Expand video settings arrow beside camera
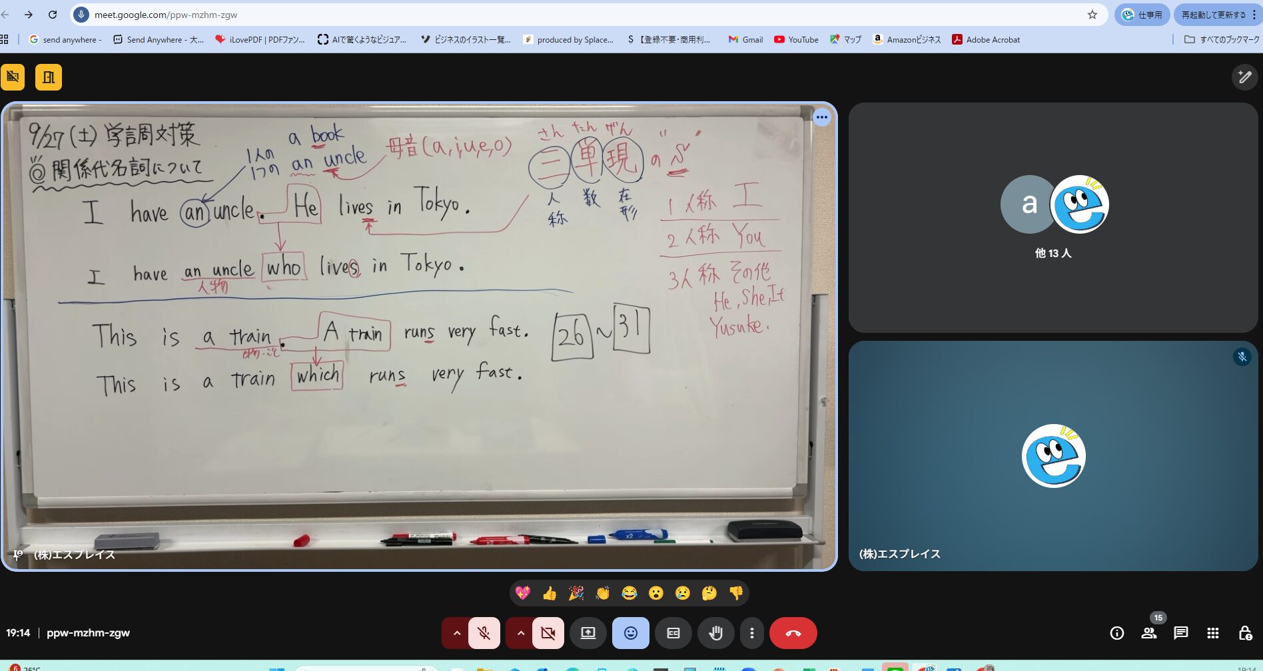 coord(520,633)
